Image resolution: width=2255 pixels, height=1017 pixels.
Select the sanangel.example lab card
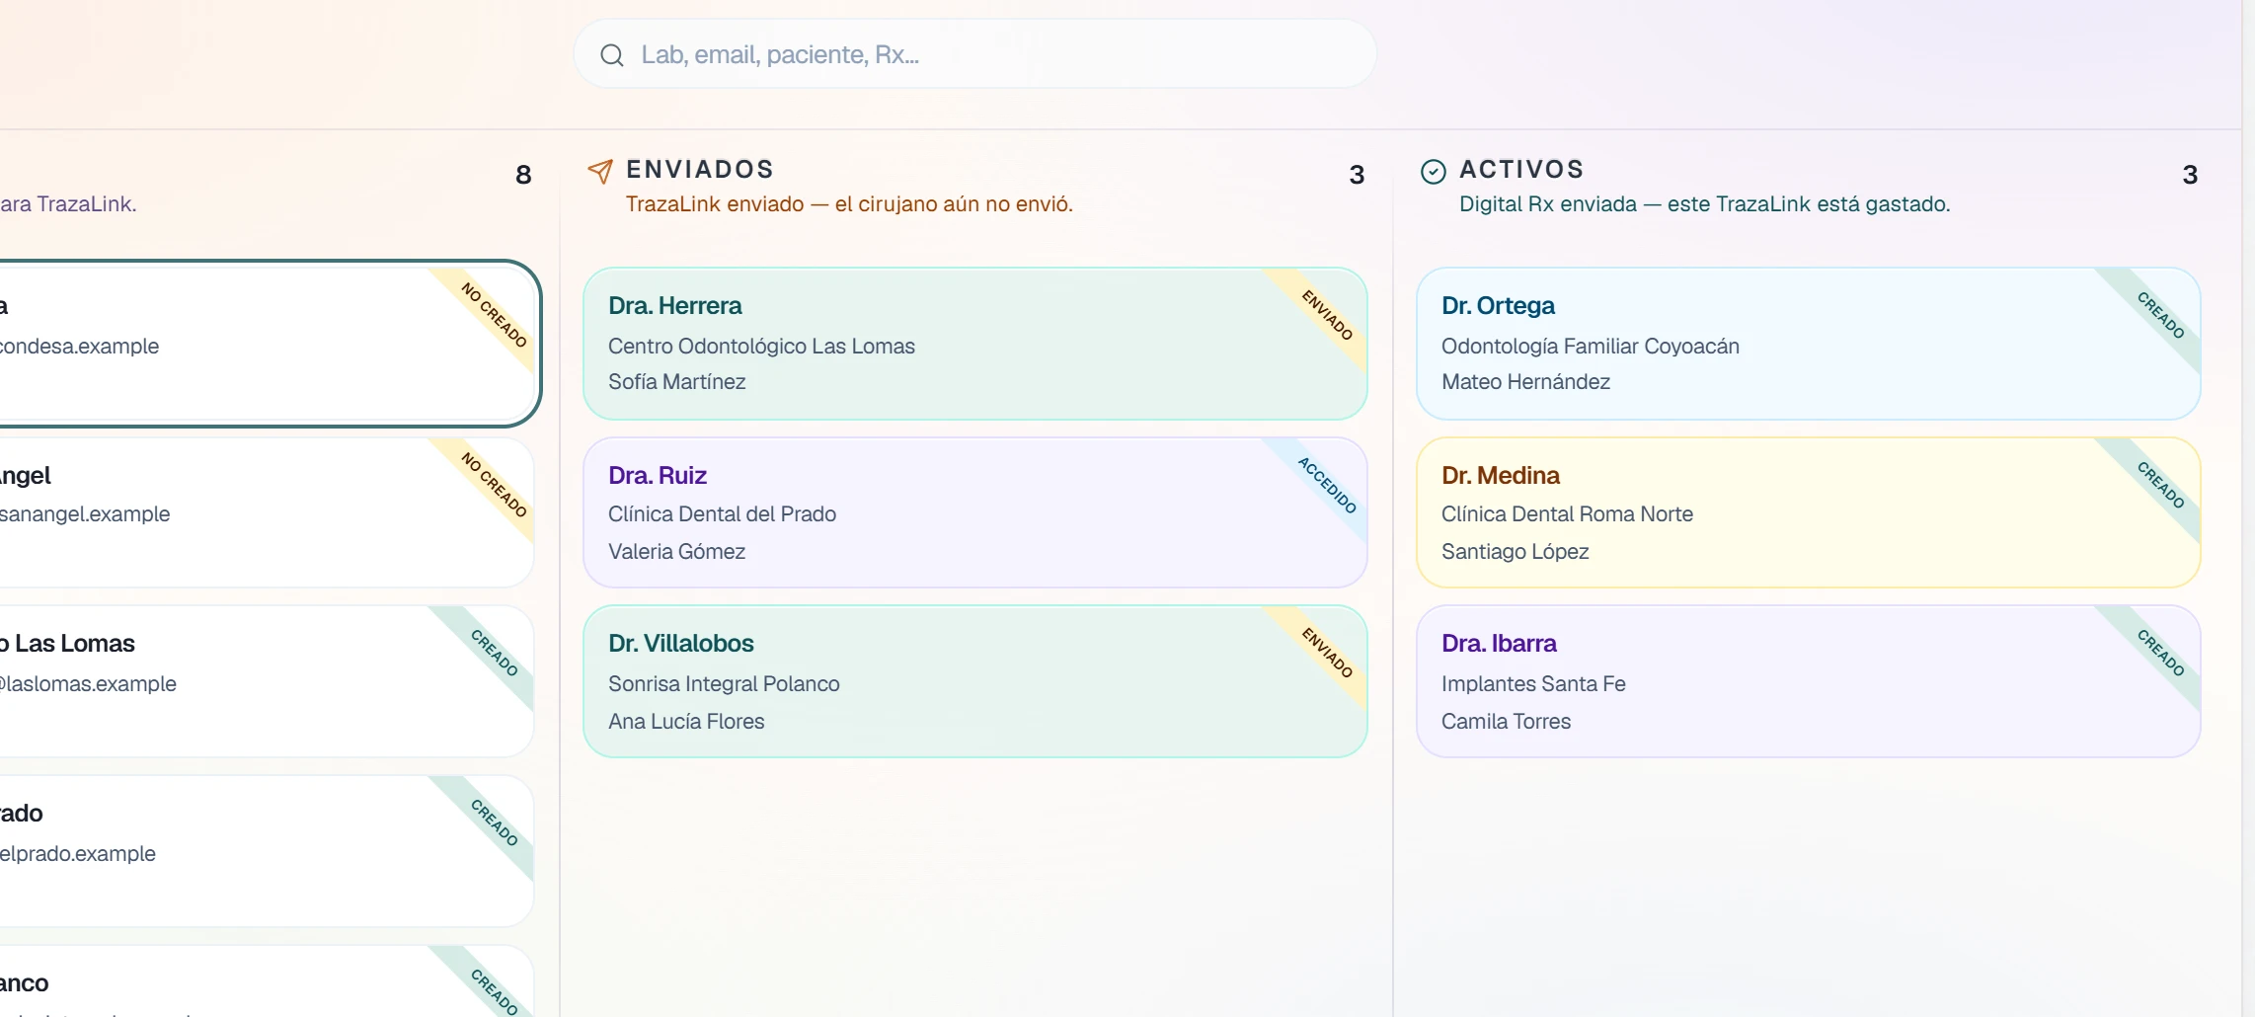pyautogui.click(x=267, y=512)
